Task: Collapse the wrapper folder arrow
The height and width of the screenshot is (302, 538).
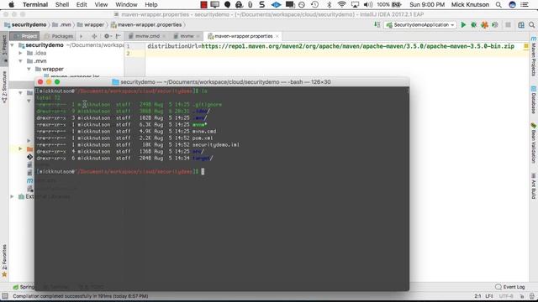Action: click(29, 69)
